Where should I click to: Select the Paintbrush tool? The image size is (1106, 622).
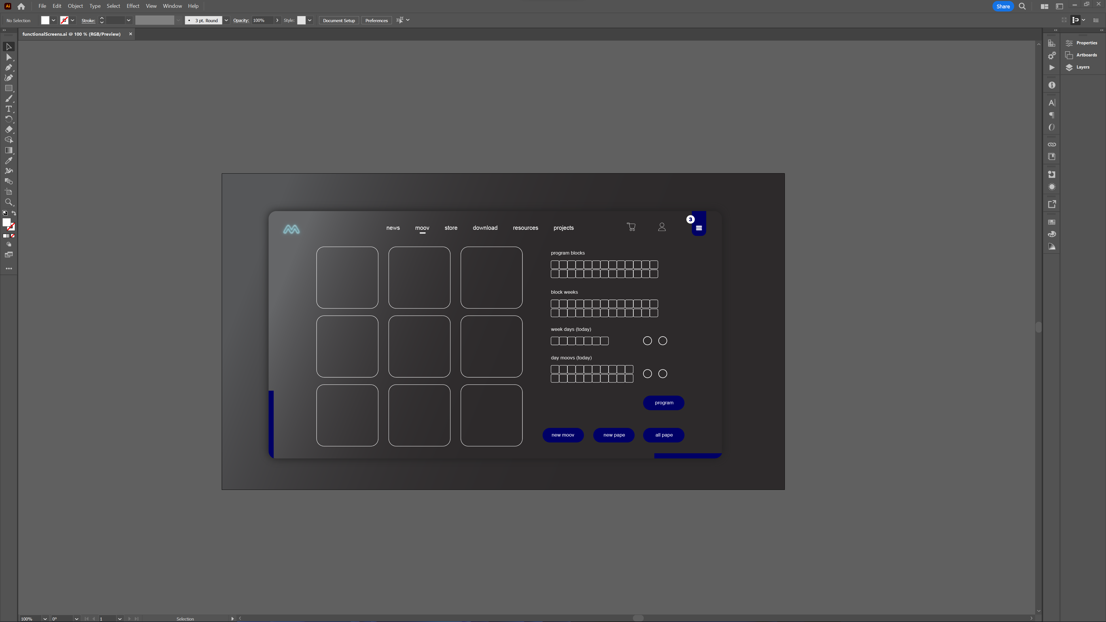(x=9, y=98)
